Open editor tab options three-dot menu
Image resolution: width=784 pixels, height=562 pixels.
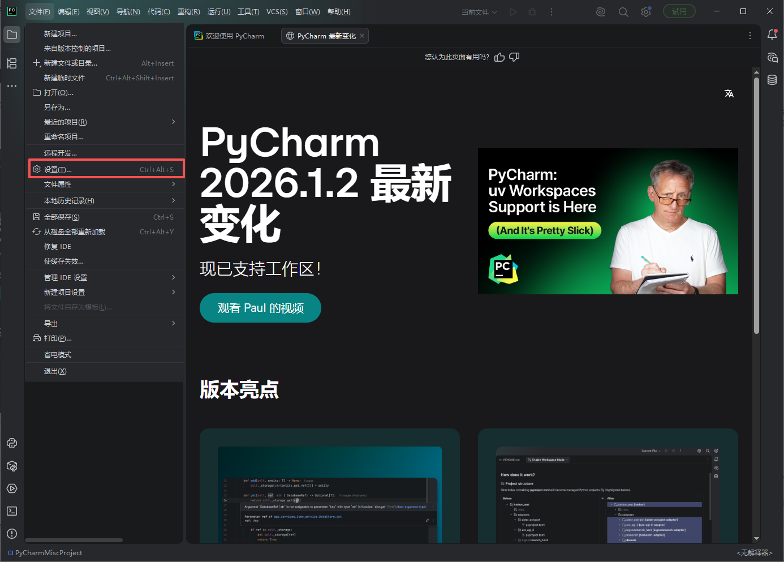(x=750, y=36)
